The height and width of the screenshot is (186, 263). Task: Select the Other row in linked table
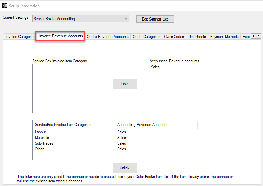pos(128,149)
